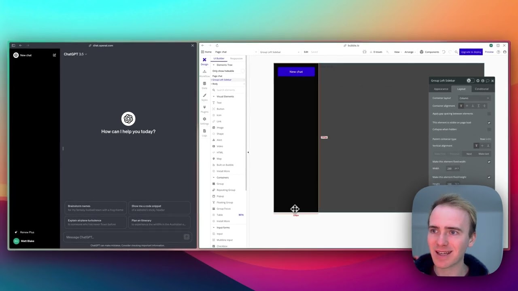Click the new chat compose icon in ChatGPT

(54, 55)
